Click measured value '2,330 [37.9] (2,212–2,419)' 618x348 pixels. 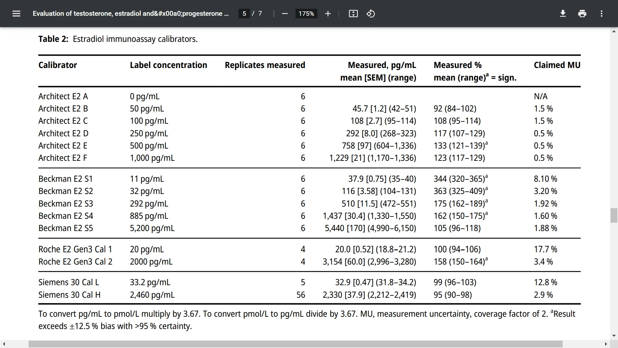369,295
